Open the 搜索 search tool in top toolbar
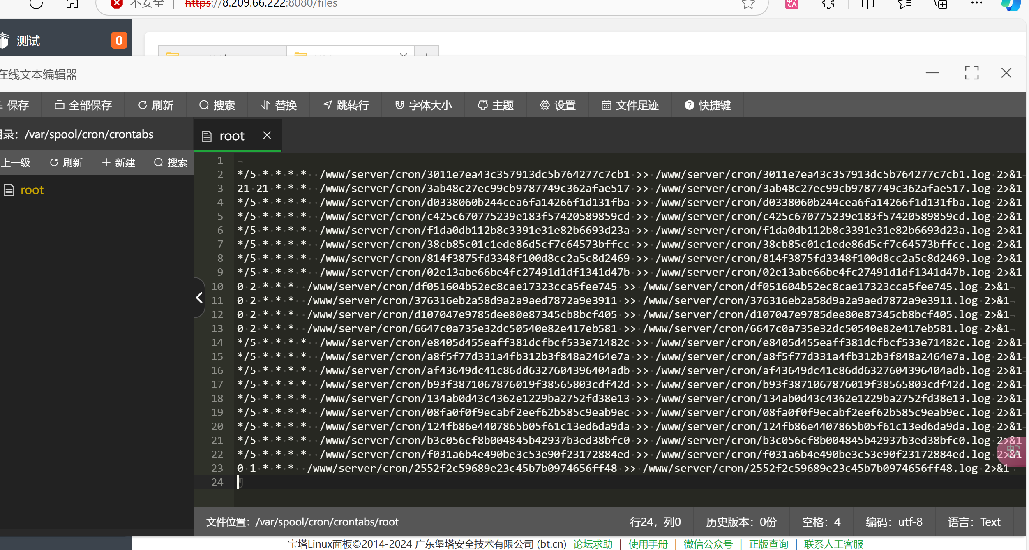 click(217, 105)
